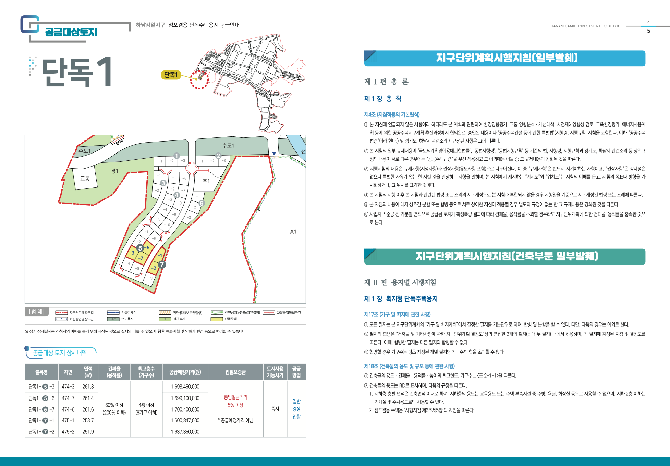Screen dimensions: 670x466
Task: Click the 제17조 (가구 및 획지에 관한 사항) heading
Action: (397, 314)
